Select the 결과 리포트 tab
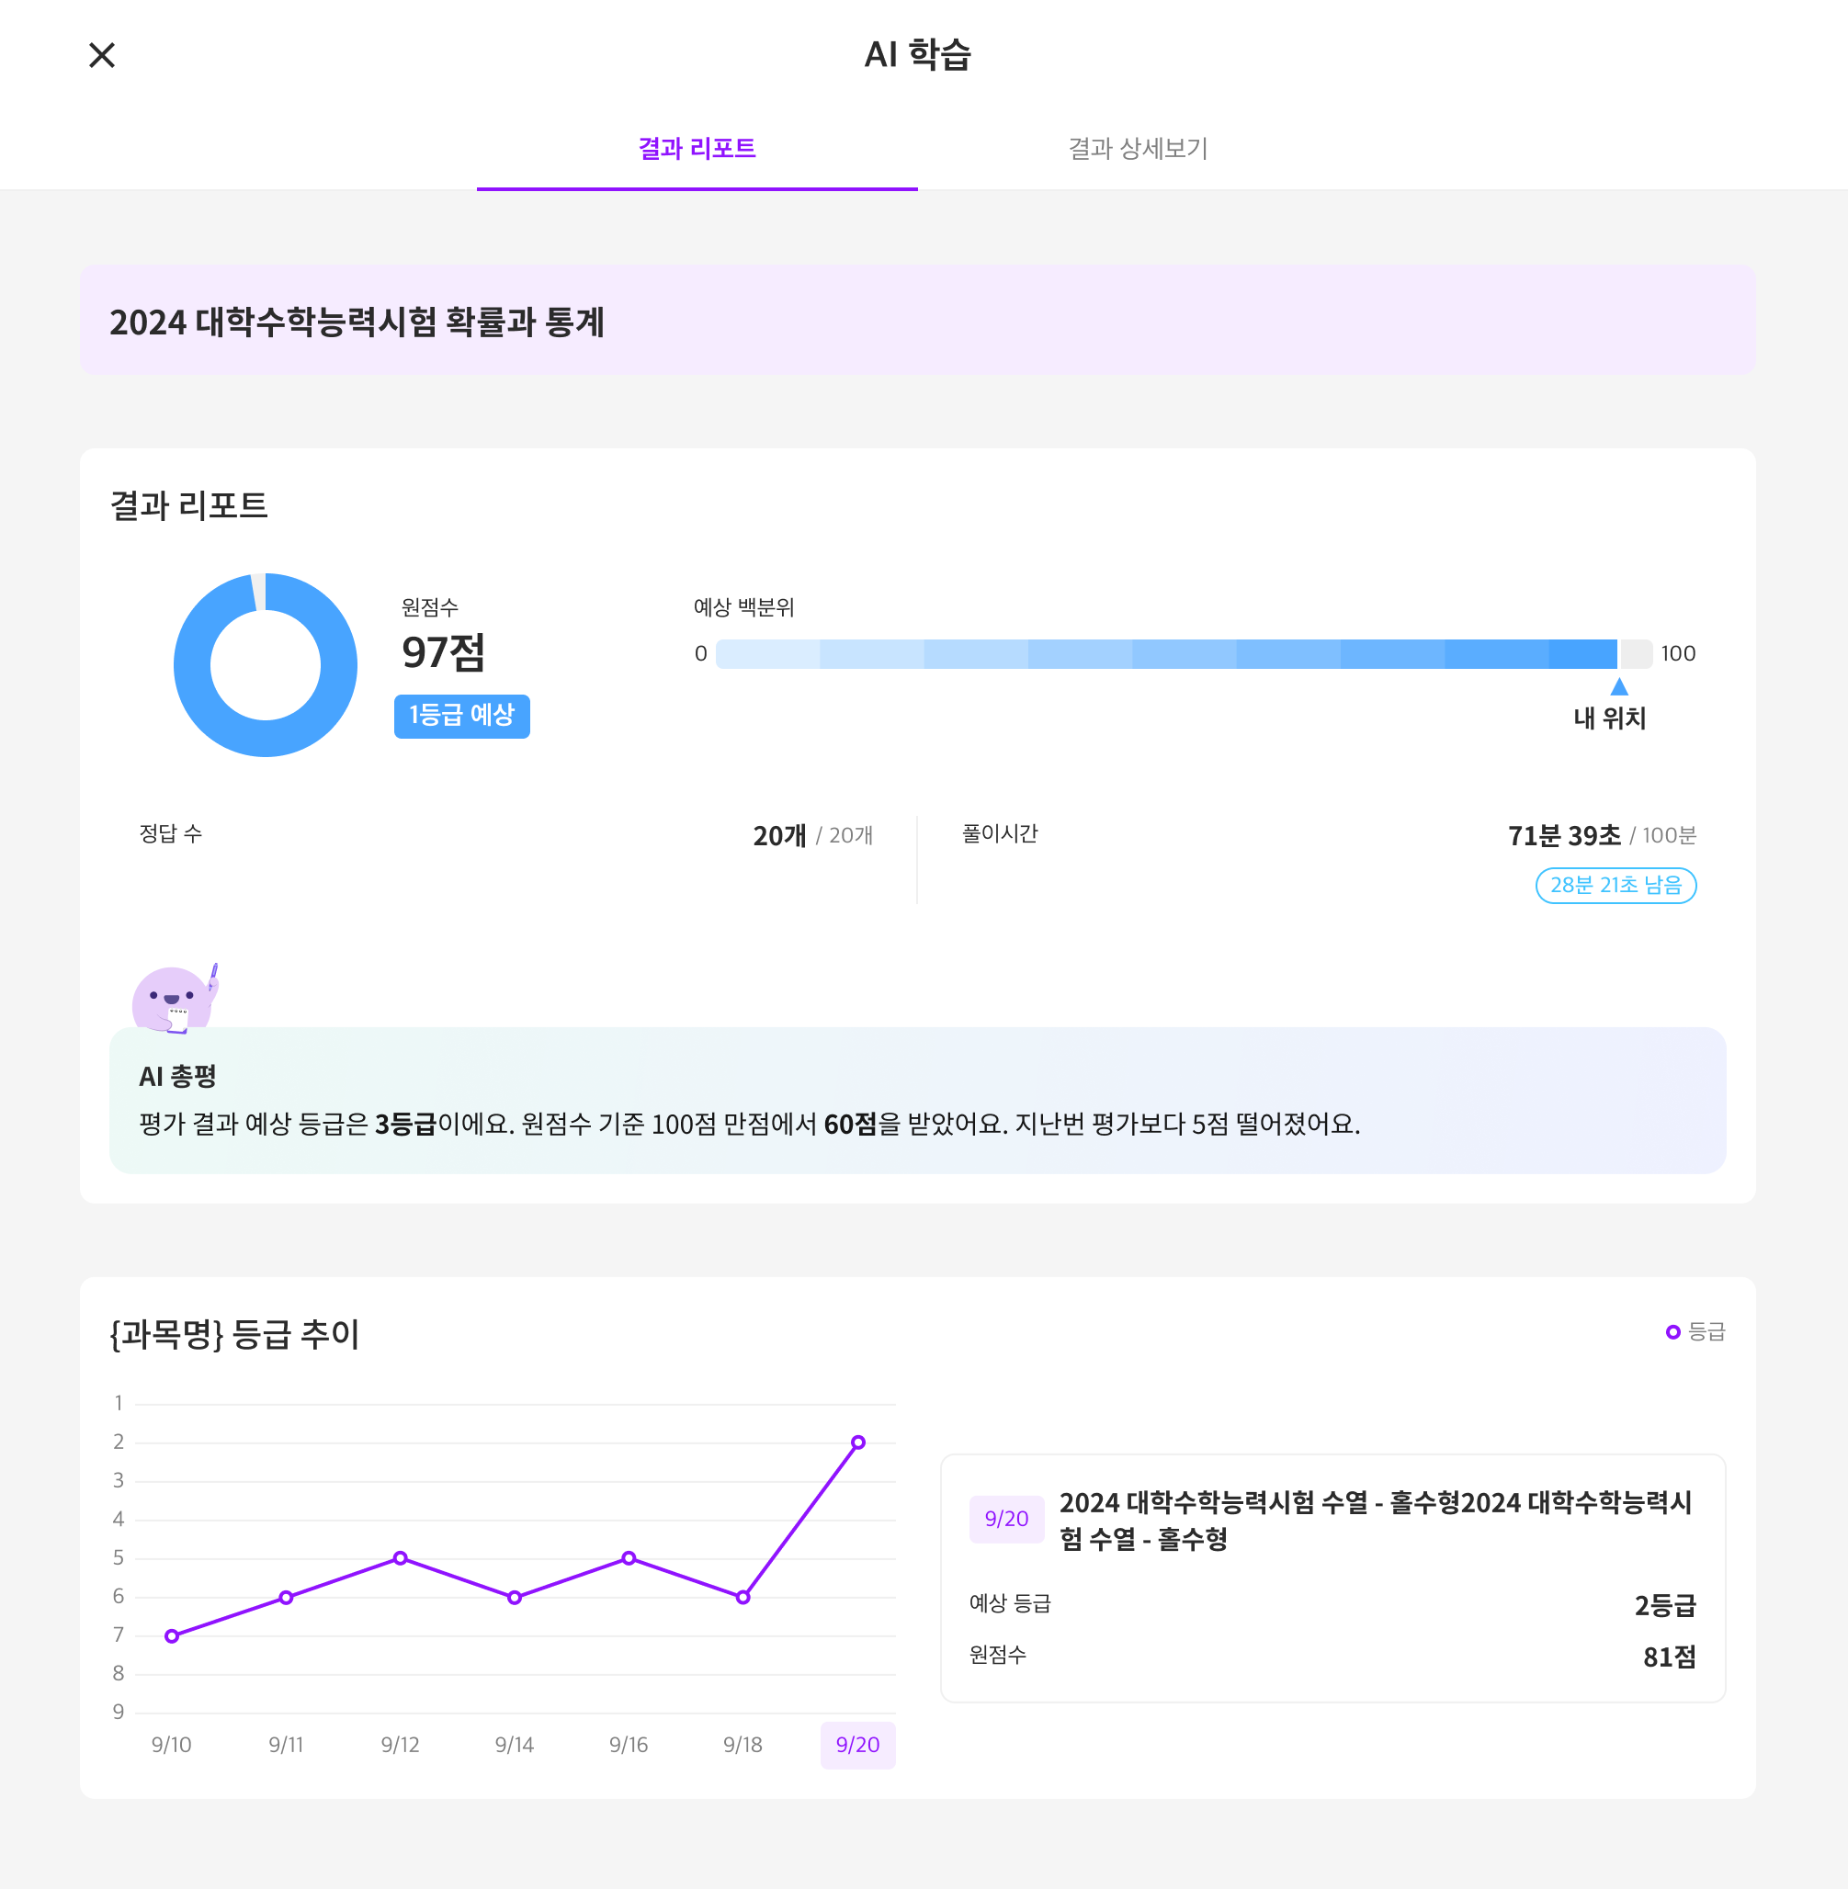 coord(697,149)
